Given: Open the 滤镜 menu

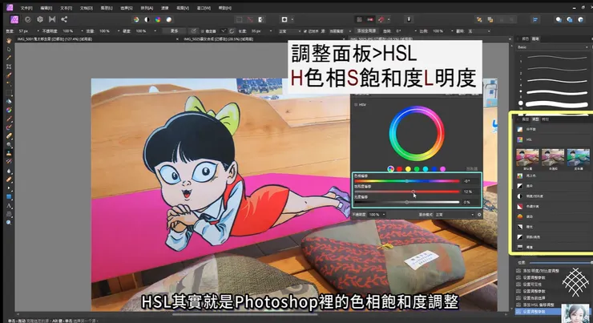Looking at the screenshot, I should point(165,8).
